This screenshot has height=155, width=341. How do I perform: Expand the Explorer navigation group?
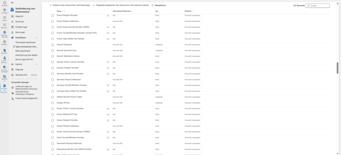[x=36, y=64]
